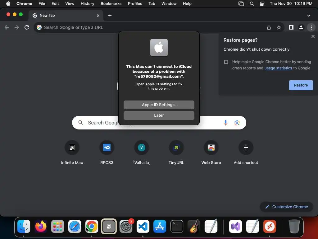Image resolution: width=318 pixels, height=239 pixels.
Task: Open the RPCS3 shortcut
Action: tap(107, 147)
